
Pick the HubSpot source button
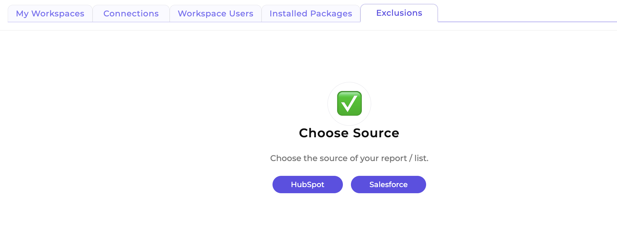(x=308, y=185)
